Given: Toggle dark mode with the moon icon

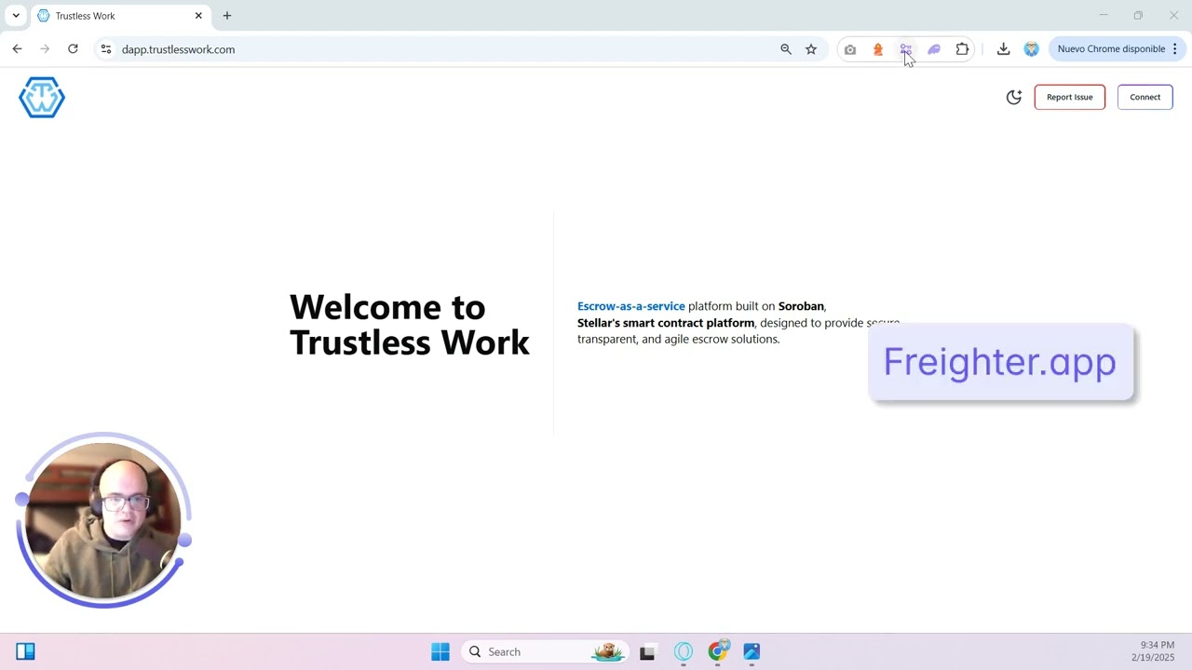Looking at the screenshot, I should pyautogui.click(x=1014, y=97).
